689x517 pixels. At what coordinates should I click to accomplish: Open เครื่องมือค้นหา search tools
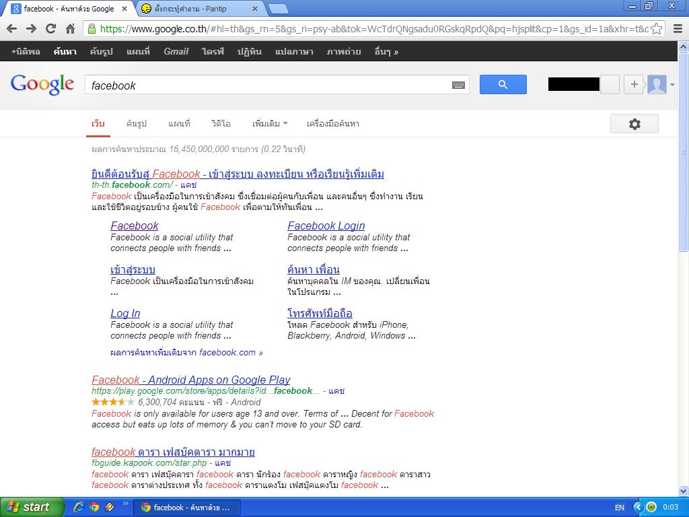(332, 124)
